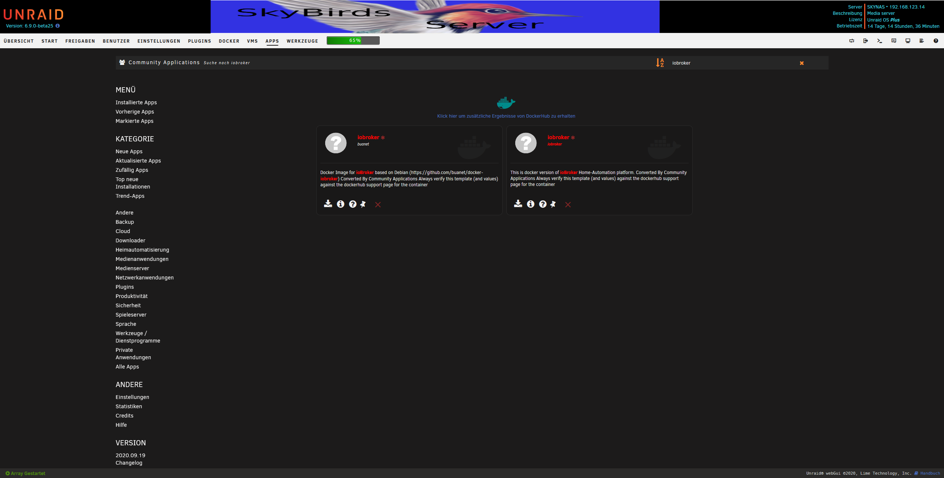Select the Trend-Apps category
944x478 pixels.
pyautogui.click(x=130, y=196)
